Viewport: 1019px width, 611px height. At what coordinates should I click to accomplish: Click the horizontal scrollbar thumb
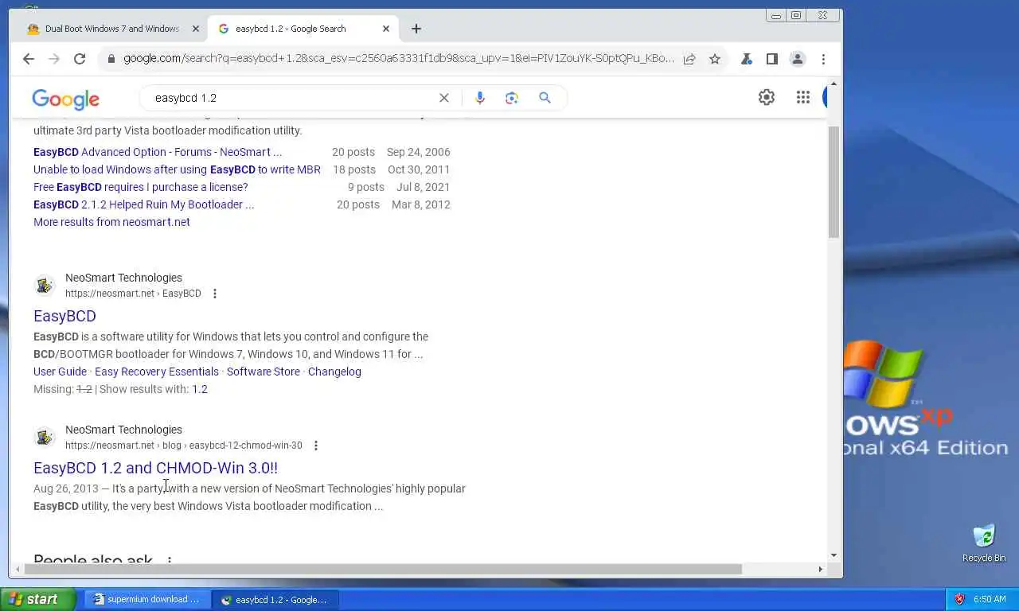coord(383,569)
